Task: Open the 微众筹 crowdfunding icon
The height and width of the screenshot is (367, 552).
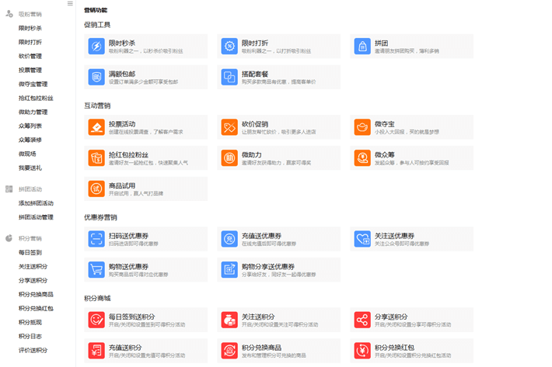Action: 362,158
